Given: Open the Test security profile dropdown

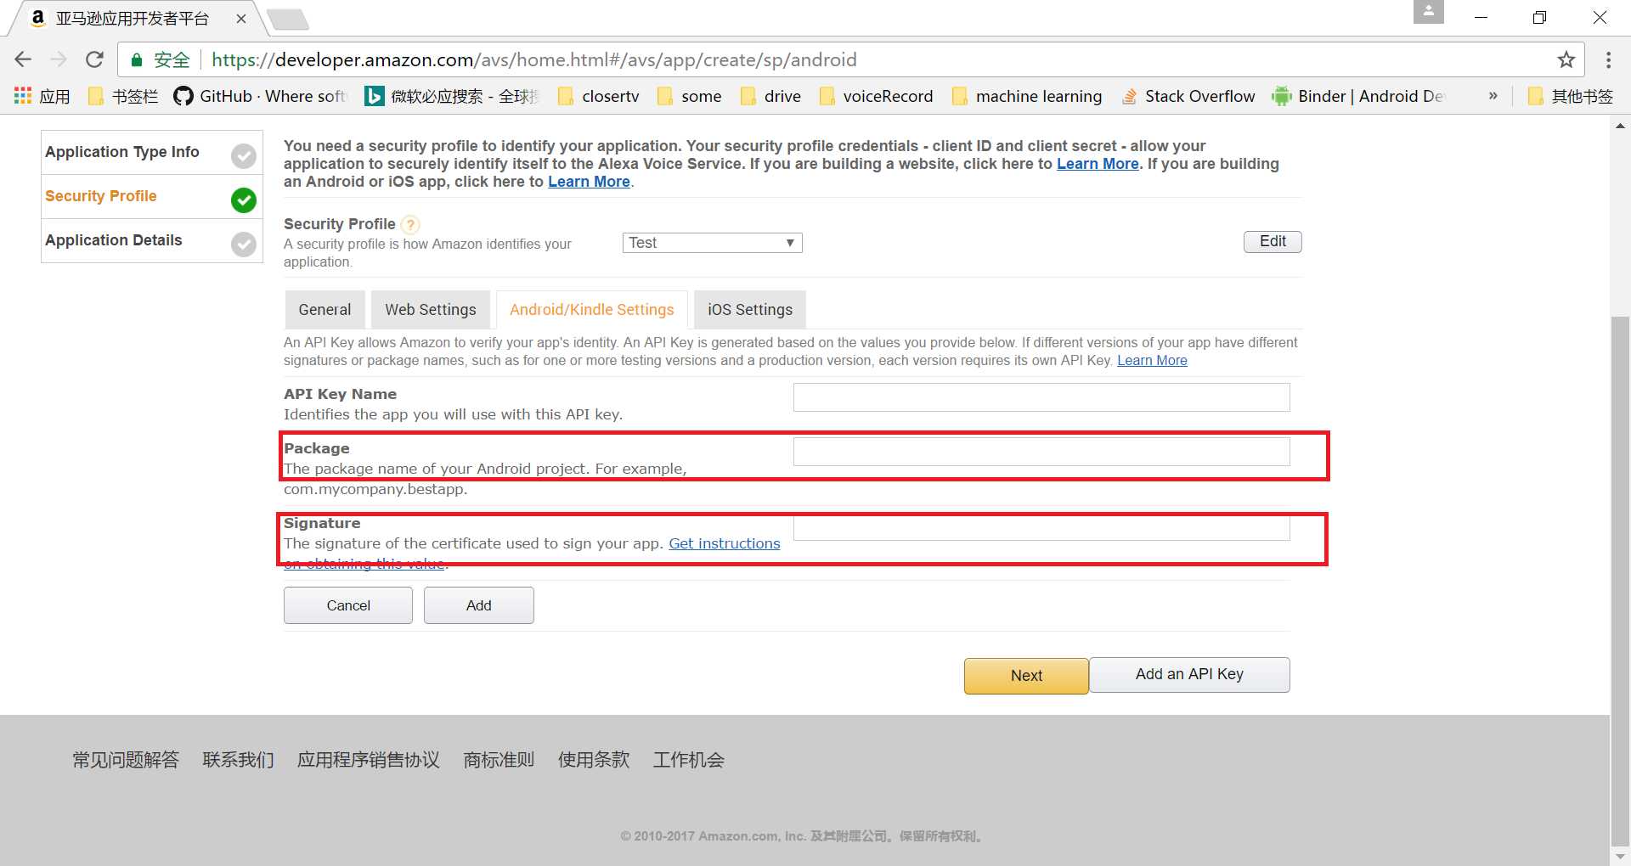Looking at the screenshot, I should pos(712,243).
